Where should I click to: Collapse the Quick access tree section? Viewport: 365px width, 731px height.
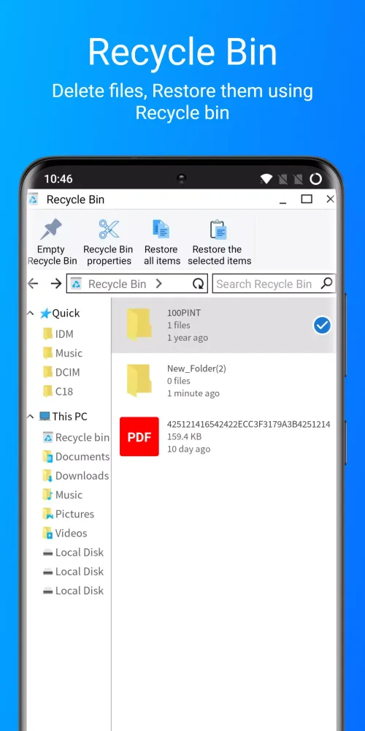[31, 314]
